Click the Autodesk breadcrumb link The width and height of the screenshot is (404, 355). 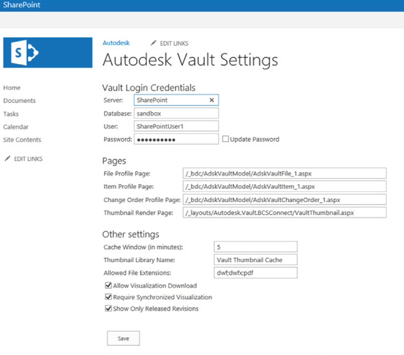(x=116, y=43)
